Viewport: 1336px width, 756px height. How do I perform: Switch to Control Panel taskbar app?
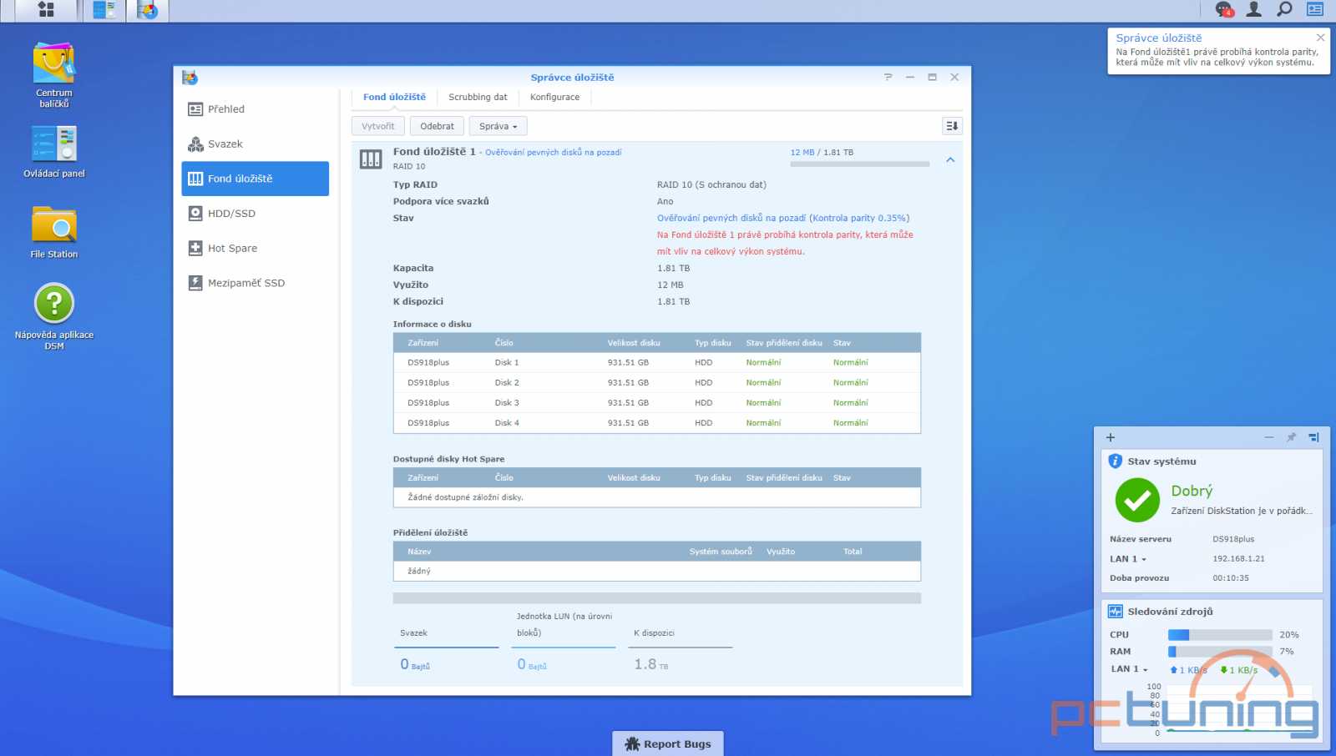104,10
